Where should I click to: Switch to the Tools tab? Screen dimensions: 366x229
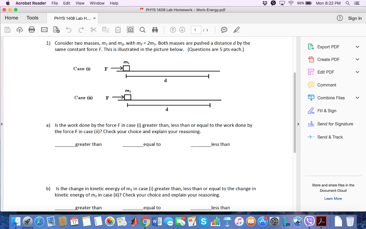pyautogui.click(x=32, y=18)
